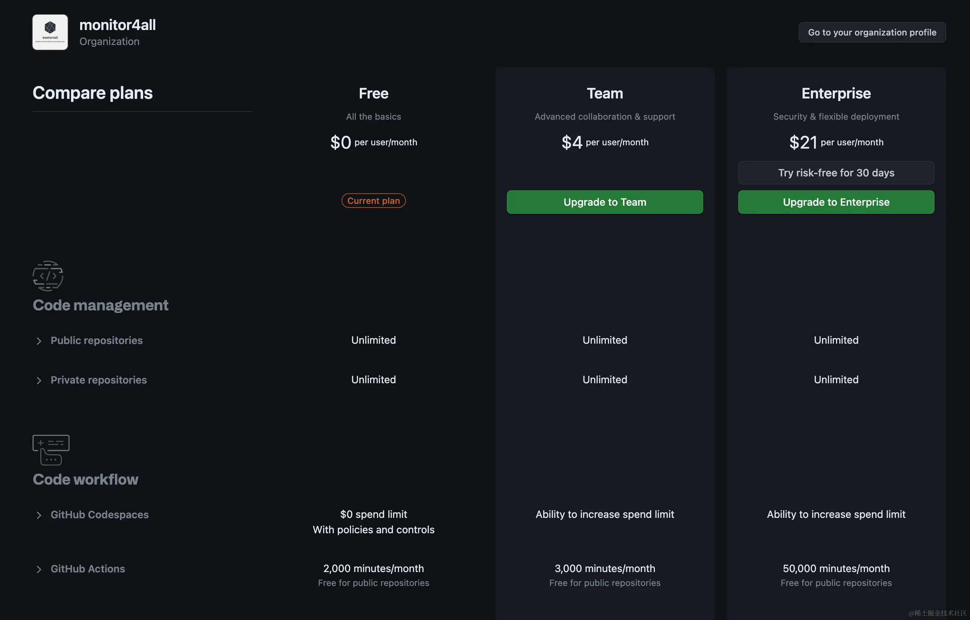
Task: Select the Free plan heading
Action: click(373, 93)
